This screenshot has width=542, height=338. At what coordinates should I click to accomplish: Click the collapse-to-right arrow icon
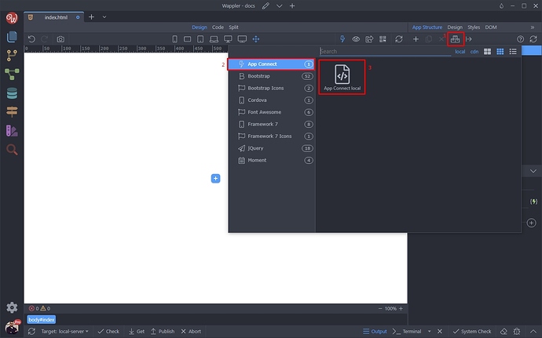tap(469, 39)
